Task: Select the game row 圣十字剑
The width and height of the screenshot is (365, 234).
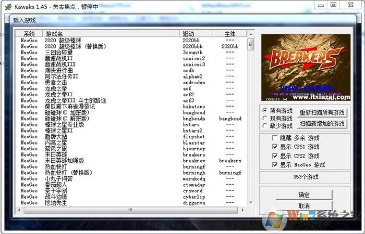Action: point(130,191)
